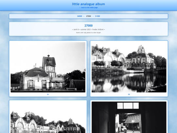Open the river reflection photo 02
Screen dimensions: 177x133
129,67
